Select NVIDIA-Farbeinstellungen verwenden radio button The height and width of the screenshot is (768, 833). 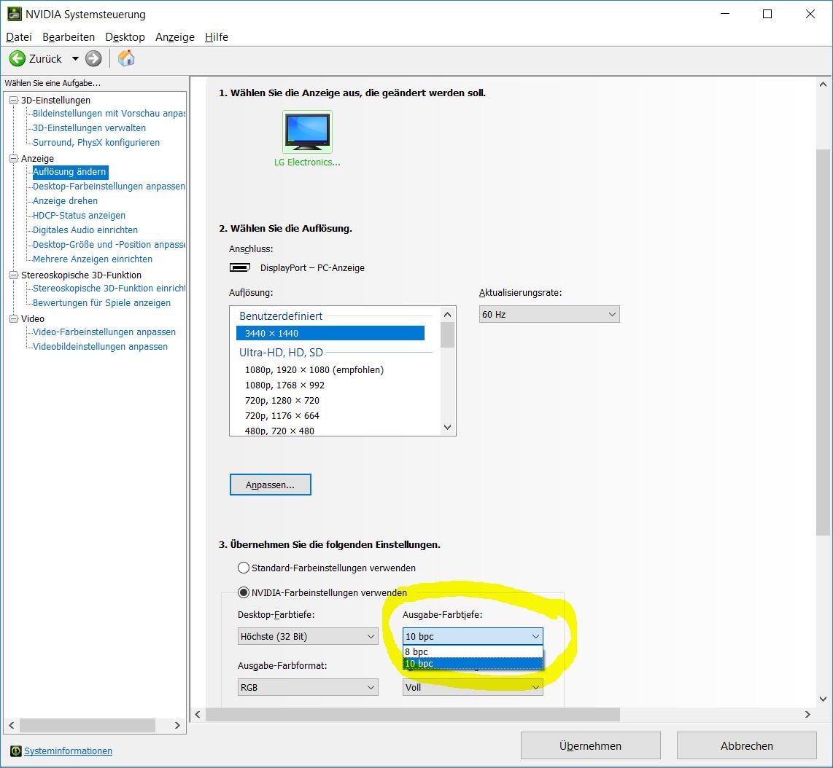[244, 592]
